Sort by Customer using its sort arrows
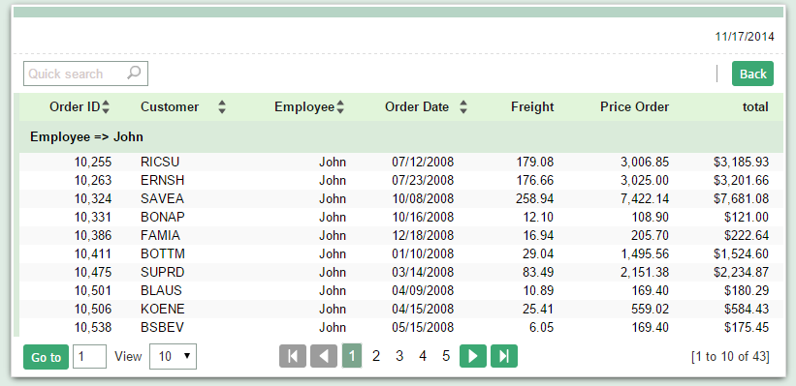 tap(222, 106)
